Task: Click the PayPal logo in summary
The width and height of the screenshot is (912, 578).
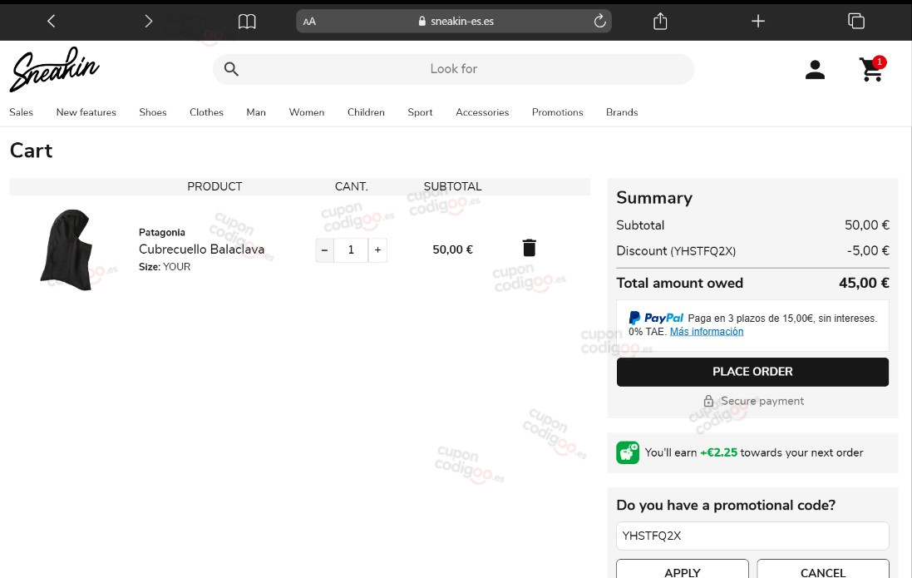Action: point(656,318)
